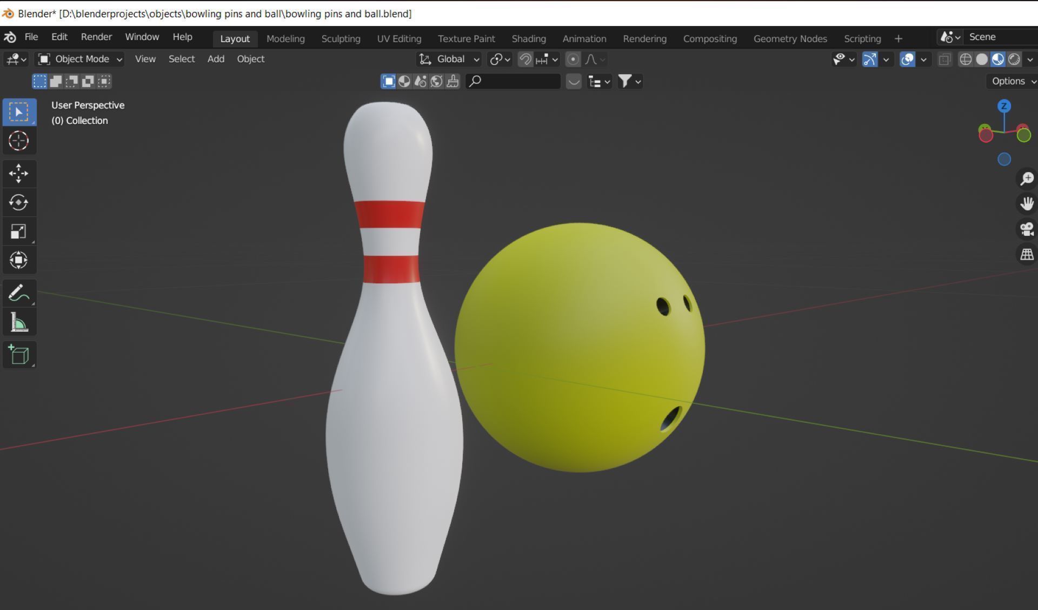Select the Transform tool

point(19,260)
